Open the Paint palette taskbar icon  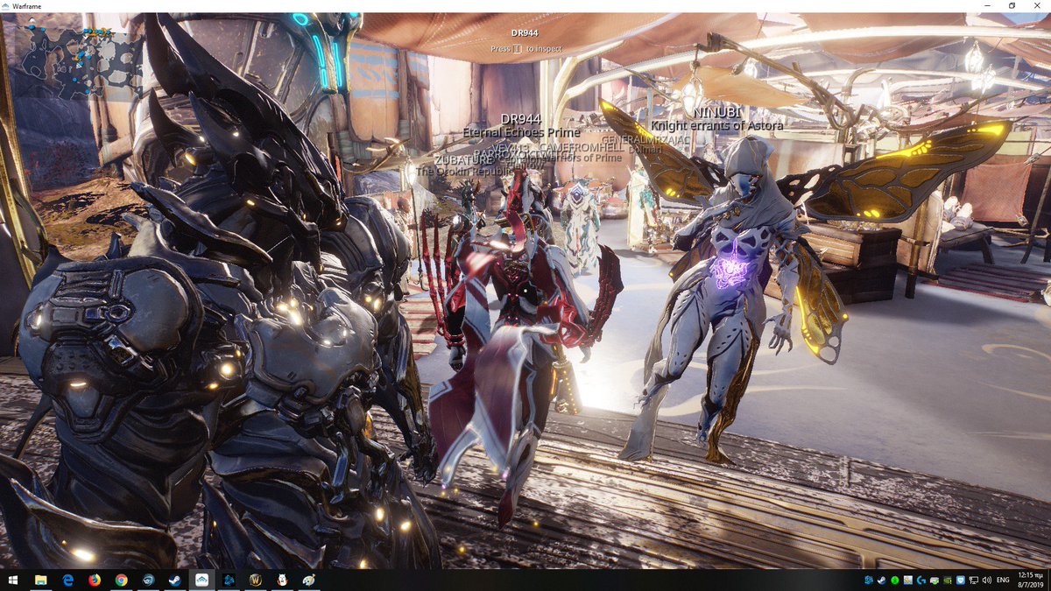pos(309,580)
